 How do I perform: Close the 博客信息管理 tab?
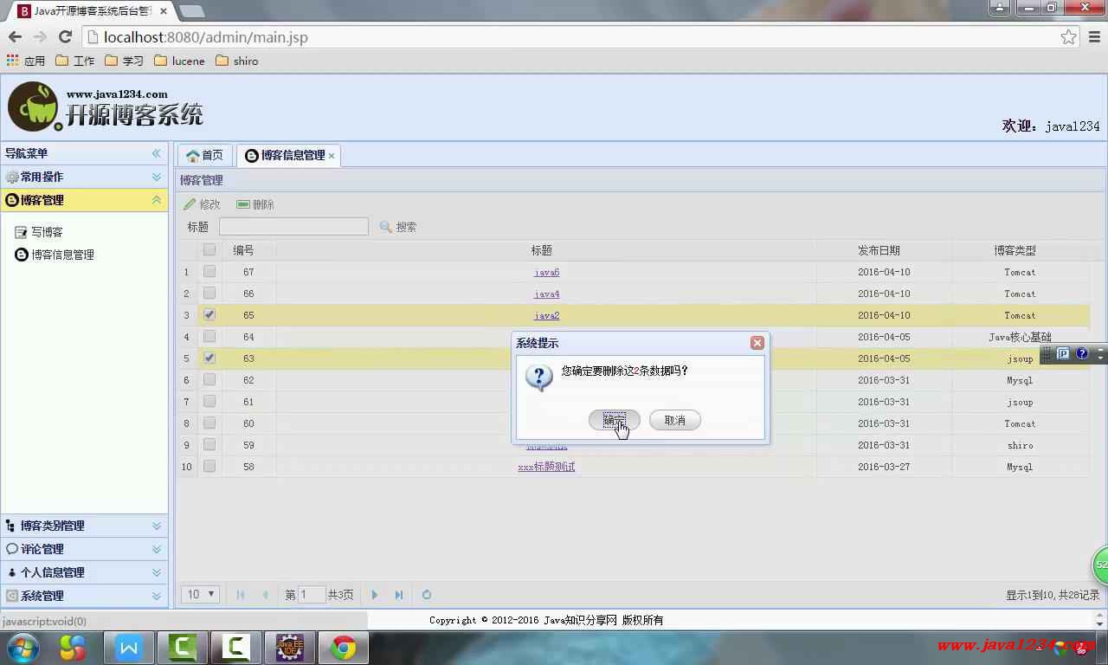coord(332,156)
